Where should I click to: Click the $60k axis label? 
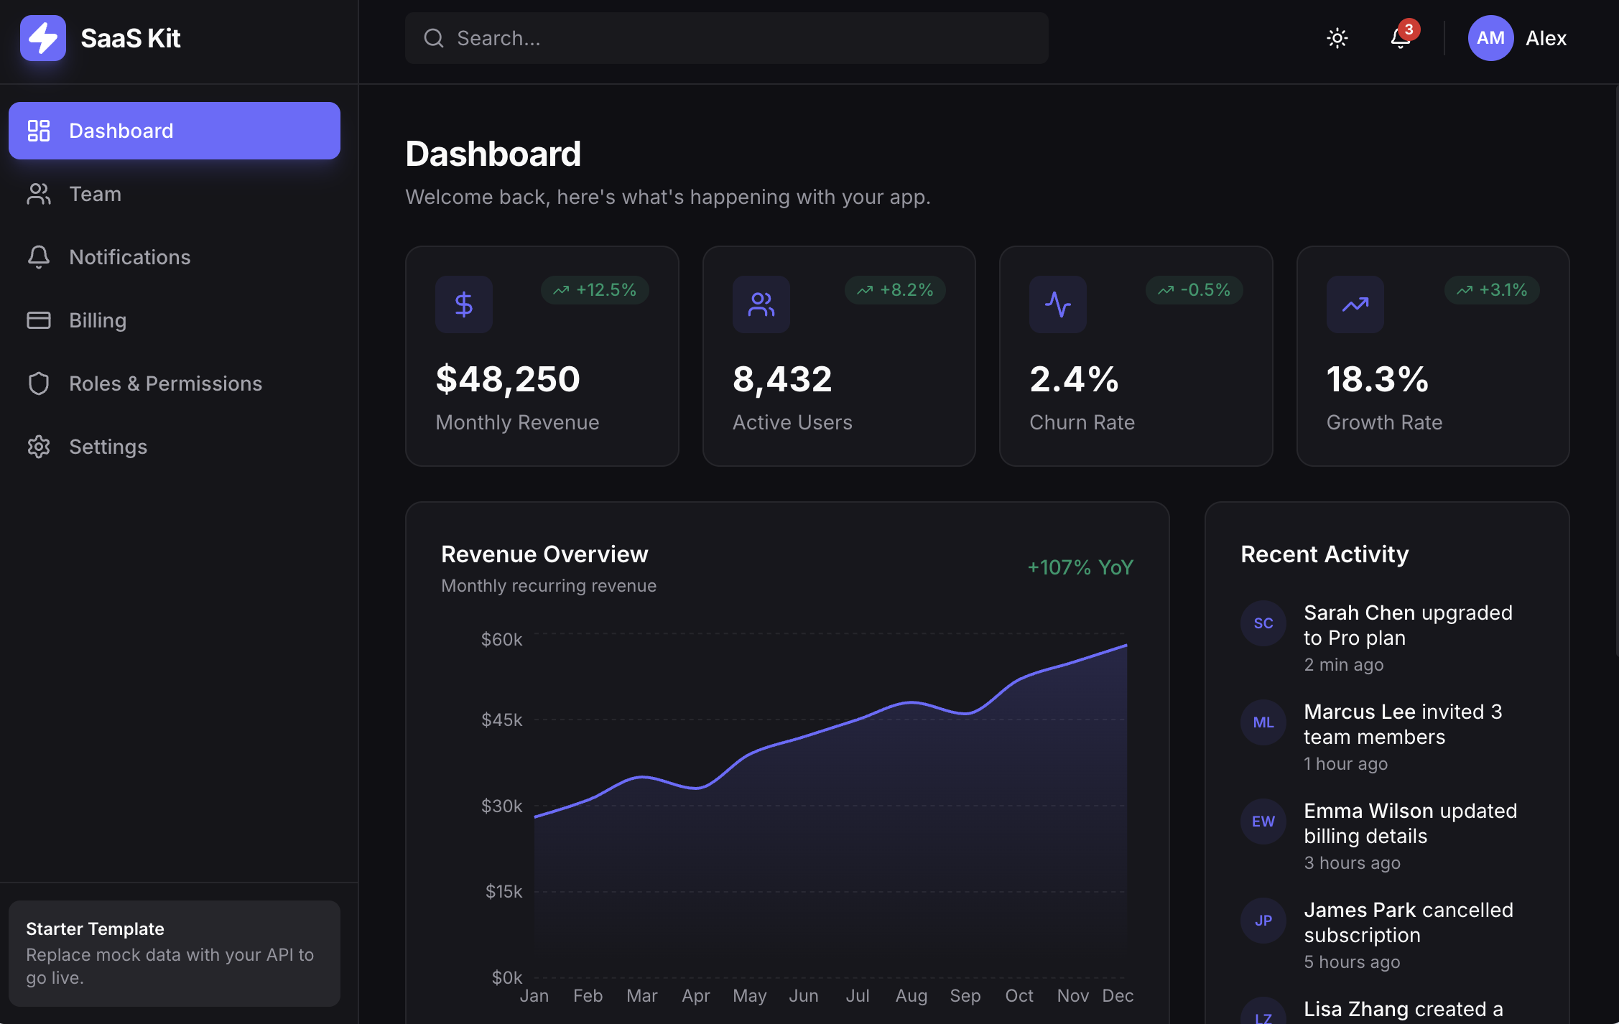coord(501,639)
